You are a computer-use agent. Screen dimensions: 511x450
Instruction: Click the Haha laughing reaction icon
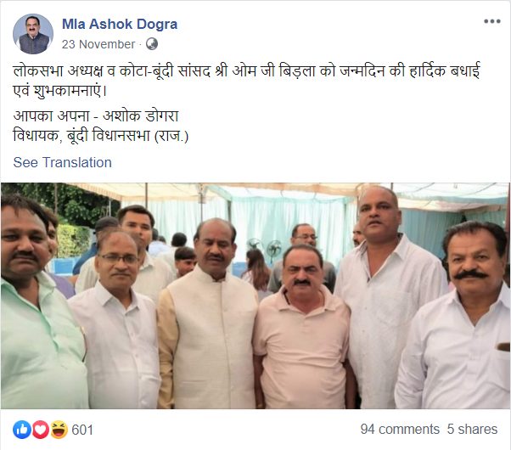[59, 430]
